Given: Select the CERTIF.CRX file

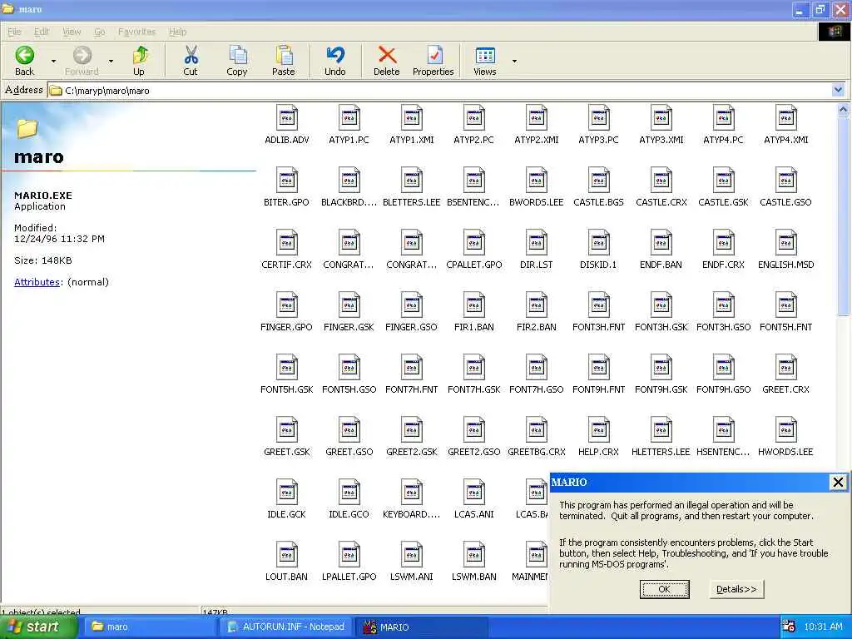Looking at the screenshot, I should 286,250.
